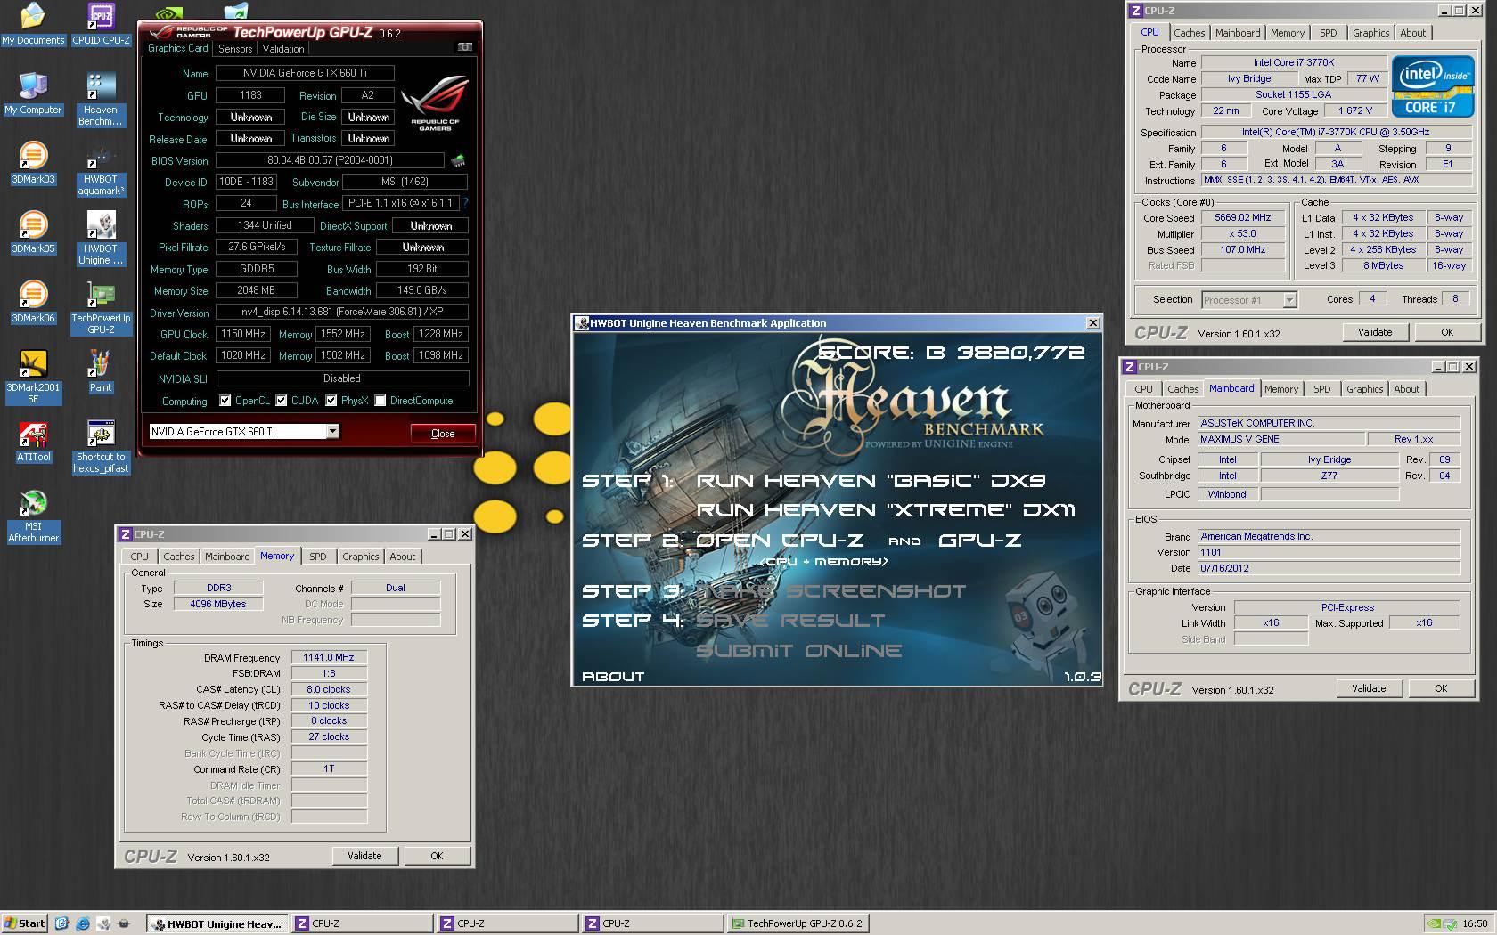Open CPU tab in Mainboard CPU-Z window
This screenshot has height=935, width=1497.
coord(1143,389)
